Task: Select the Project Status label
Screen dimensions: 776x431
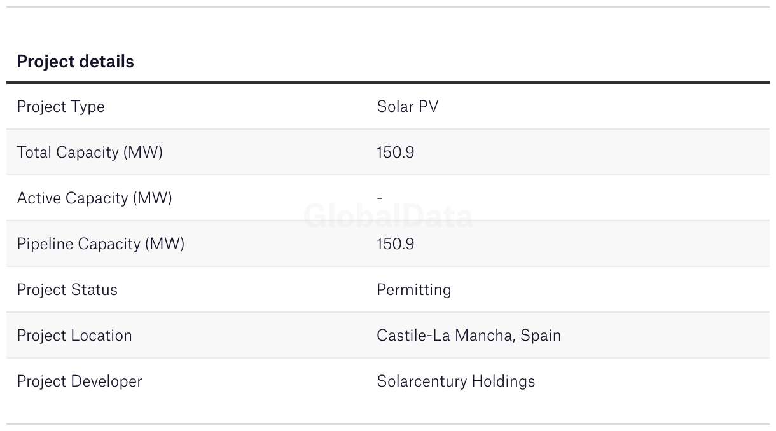Action: pos(67,290)
